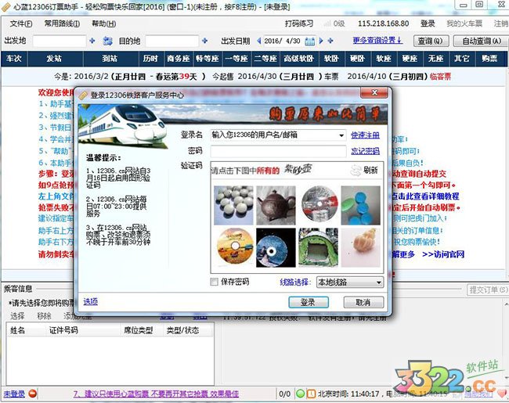This screenshot has width=509, height=403.
Task: Click the 查询(Q) button
Action: click(431, 41)
